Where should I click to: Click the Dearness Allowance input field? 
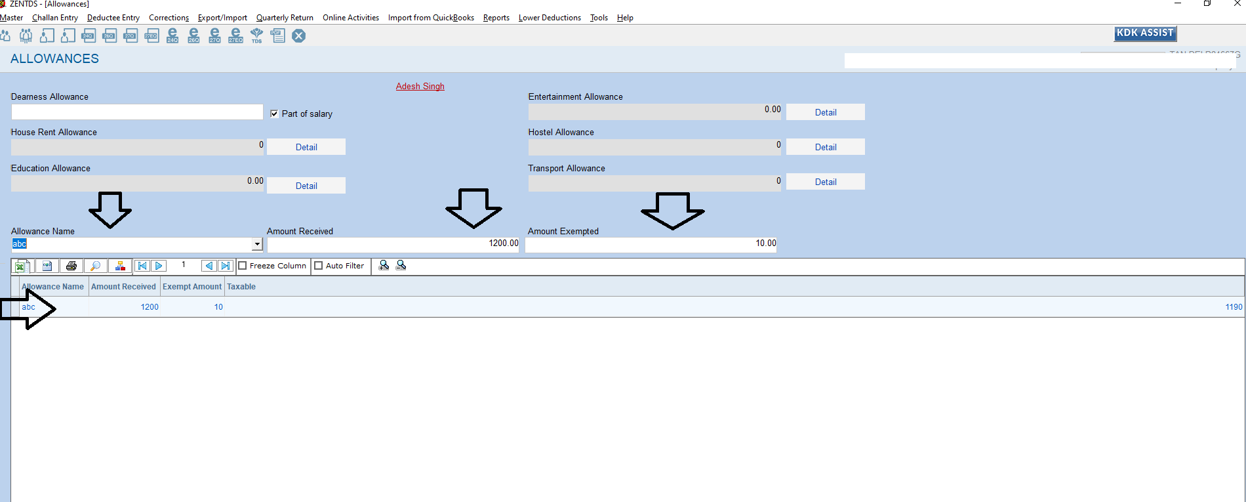click(137, 112)
